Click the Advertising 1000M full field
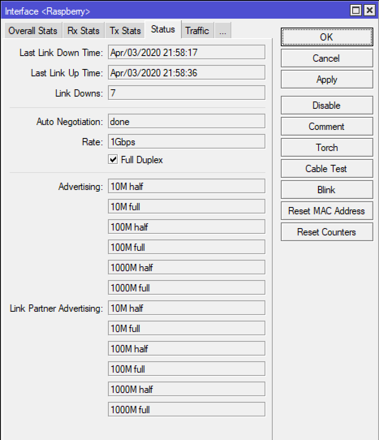The image size is (379, 440). 187,288
